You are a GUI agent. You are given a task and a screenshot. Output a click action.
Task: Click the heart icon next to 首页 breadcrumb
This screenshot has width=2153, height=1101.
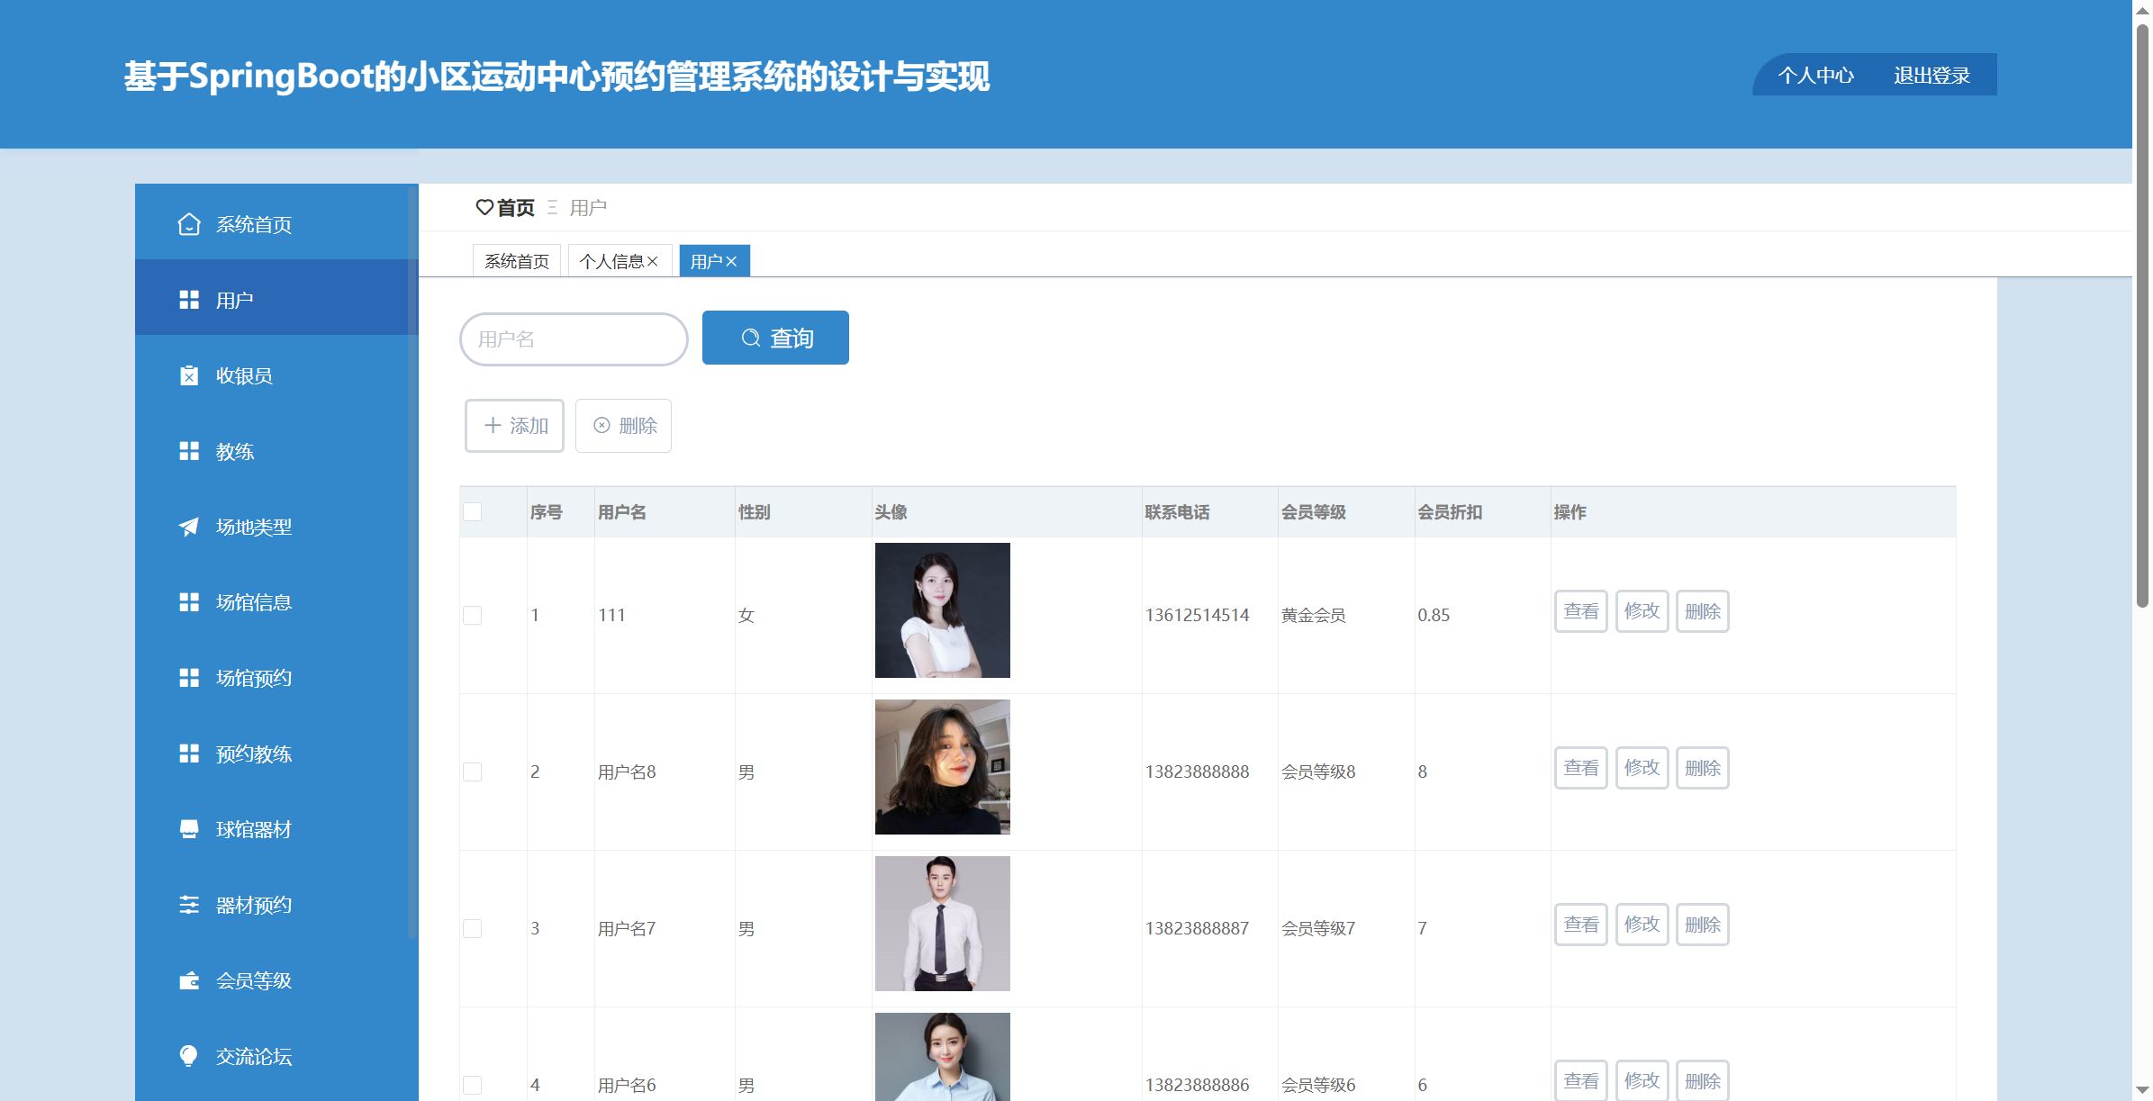pos(484,208)
